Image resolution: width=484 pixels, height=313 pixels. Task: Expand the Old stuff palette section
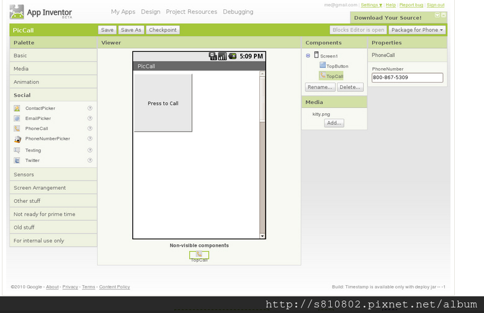pyautogui.click(x=53, y=228)
